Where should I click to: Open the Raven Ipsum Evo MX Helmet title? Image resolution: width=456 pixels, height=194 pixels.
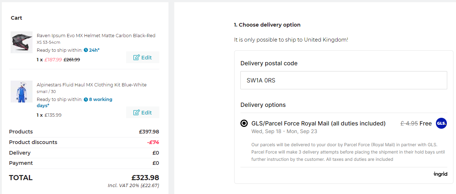tap(96, 35)
